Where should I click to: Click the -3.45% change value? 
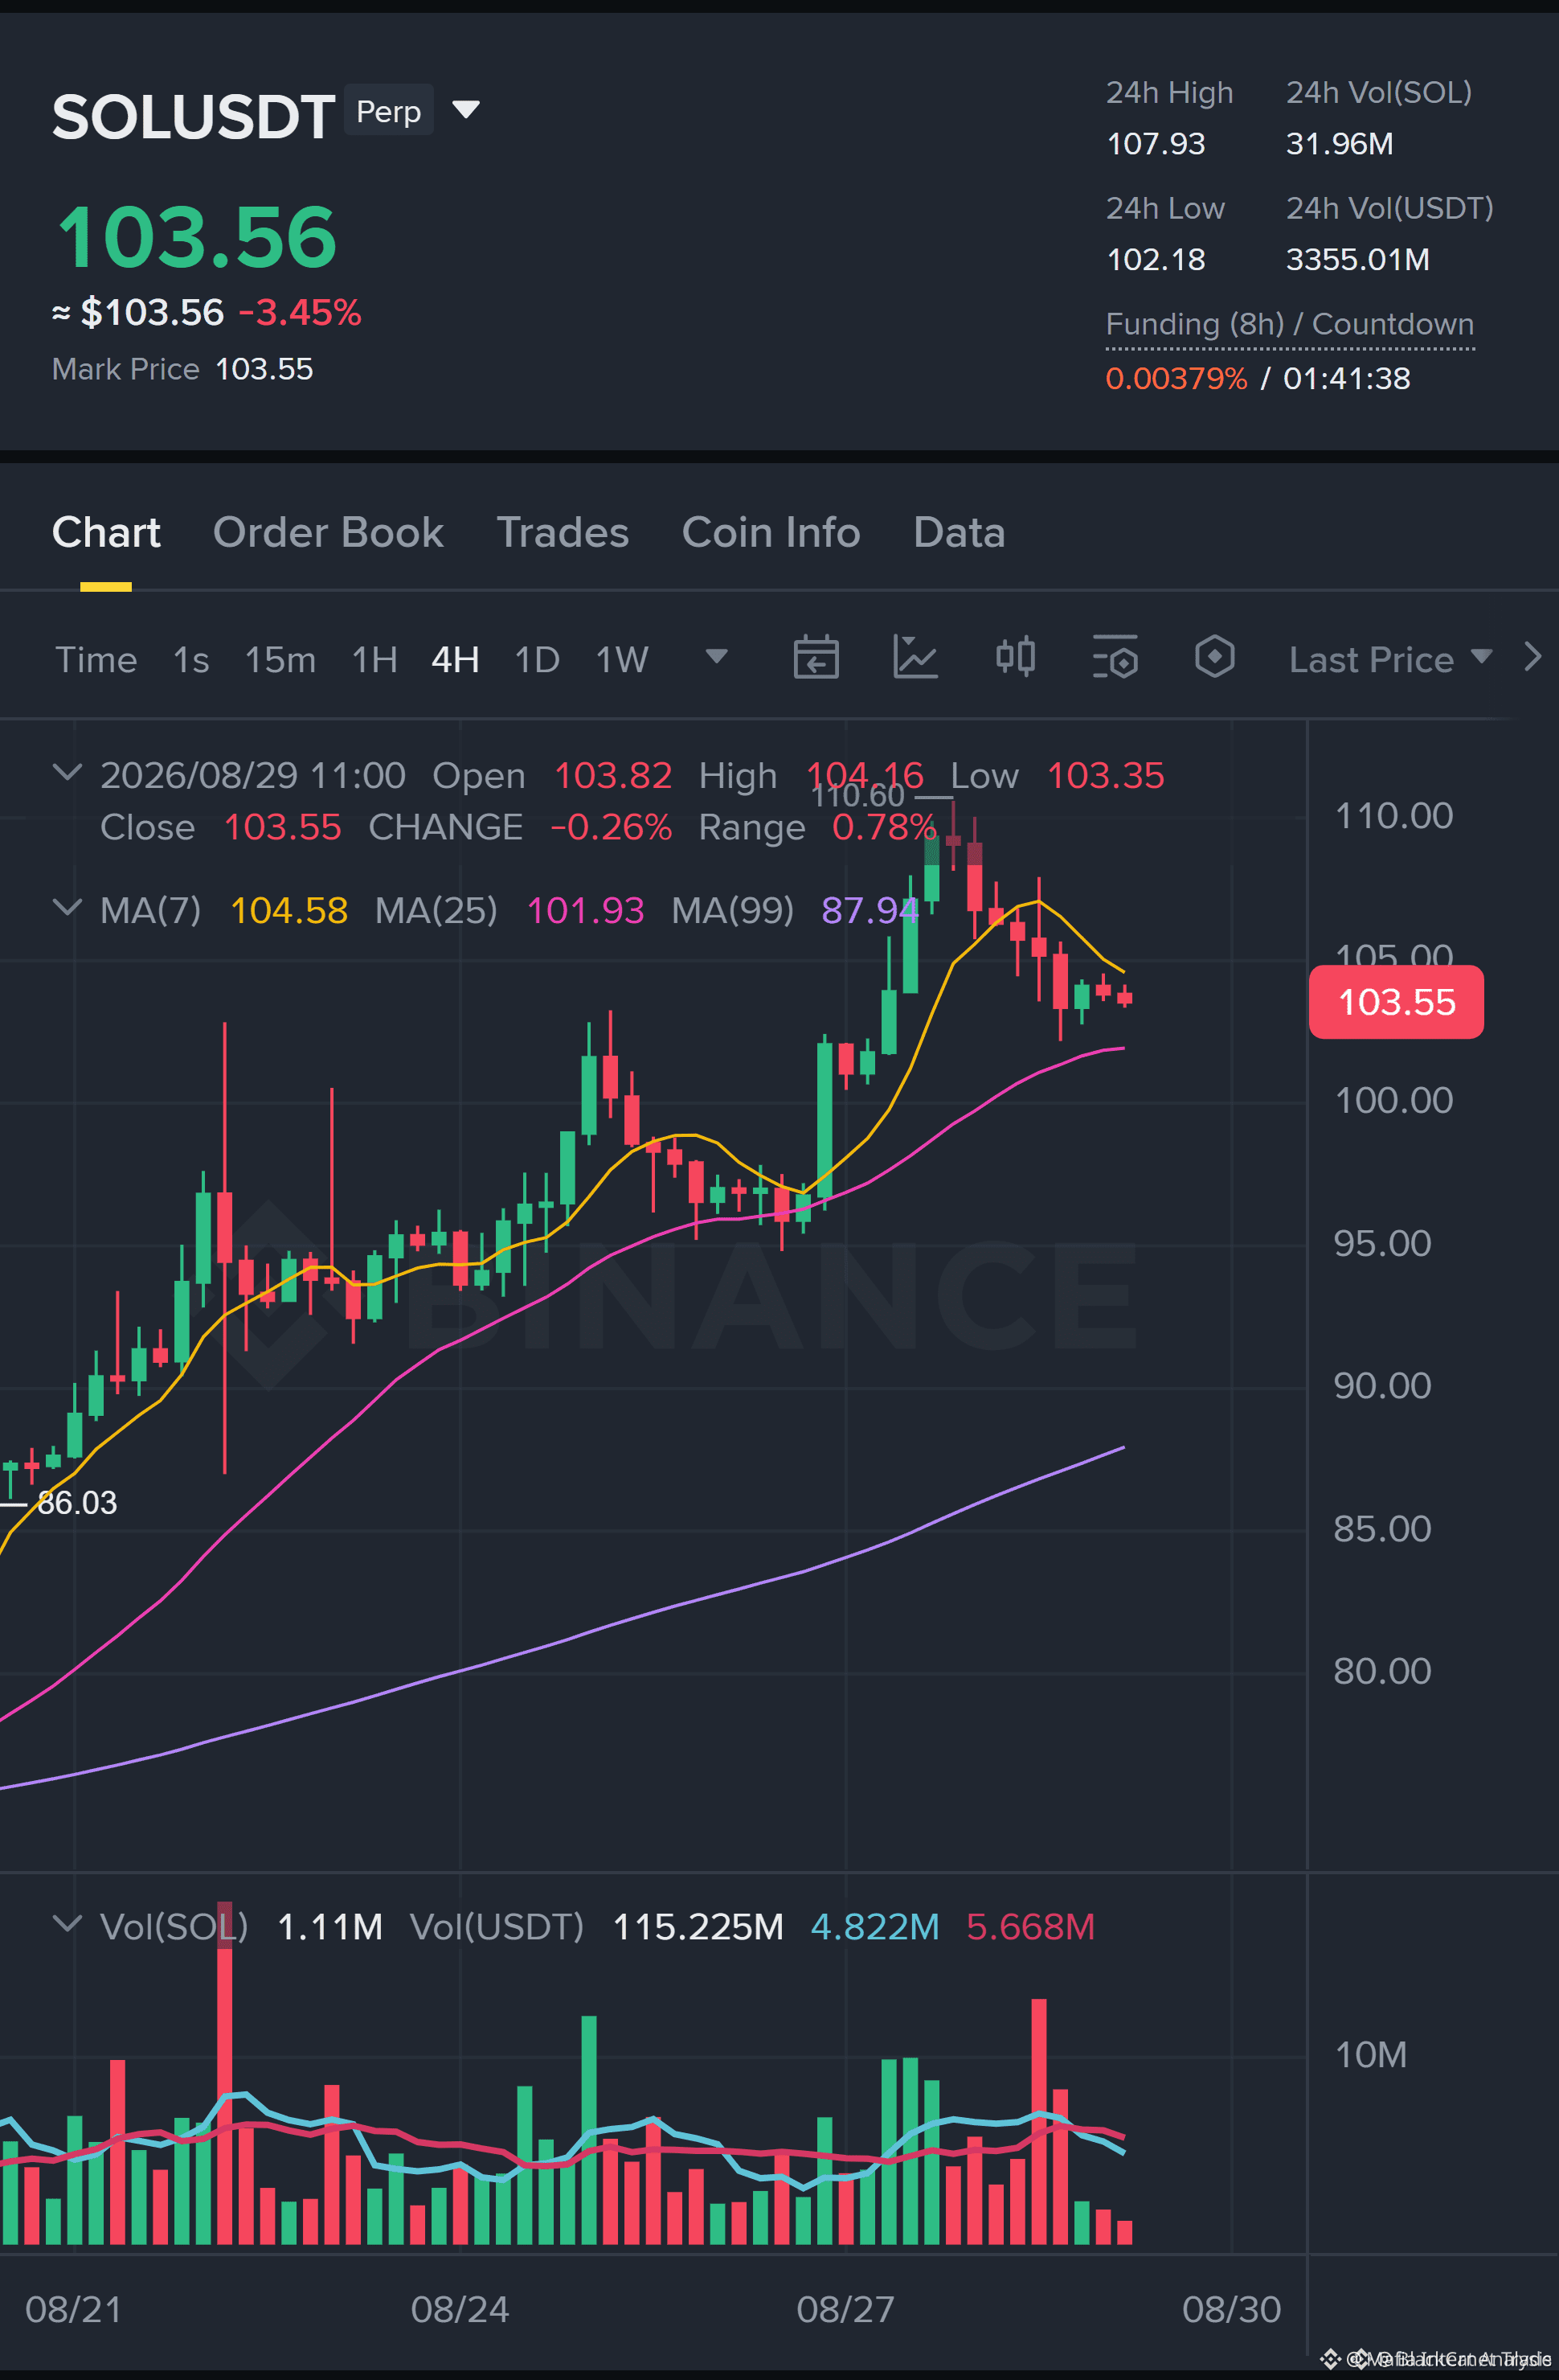click(x=300, y=313)
